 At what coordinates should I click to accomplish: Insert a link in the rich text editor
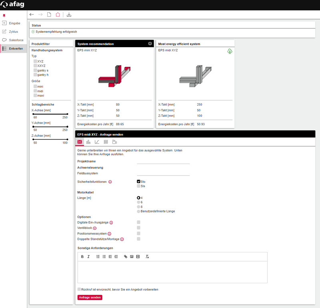pyautogui.click(x=125, y=256)
